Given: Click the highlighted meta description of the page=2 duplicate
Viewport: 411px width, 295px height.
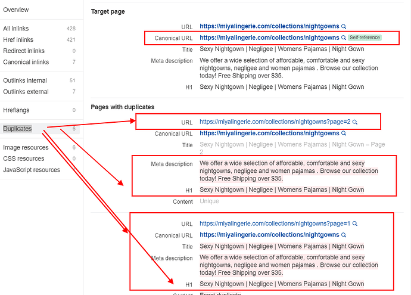Looking at the screenshot, I should pyautogui.click(x=289, y=171).
